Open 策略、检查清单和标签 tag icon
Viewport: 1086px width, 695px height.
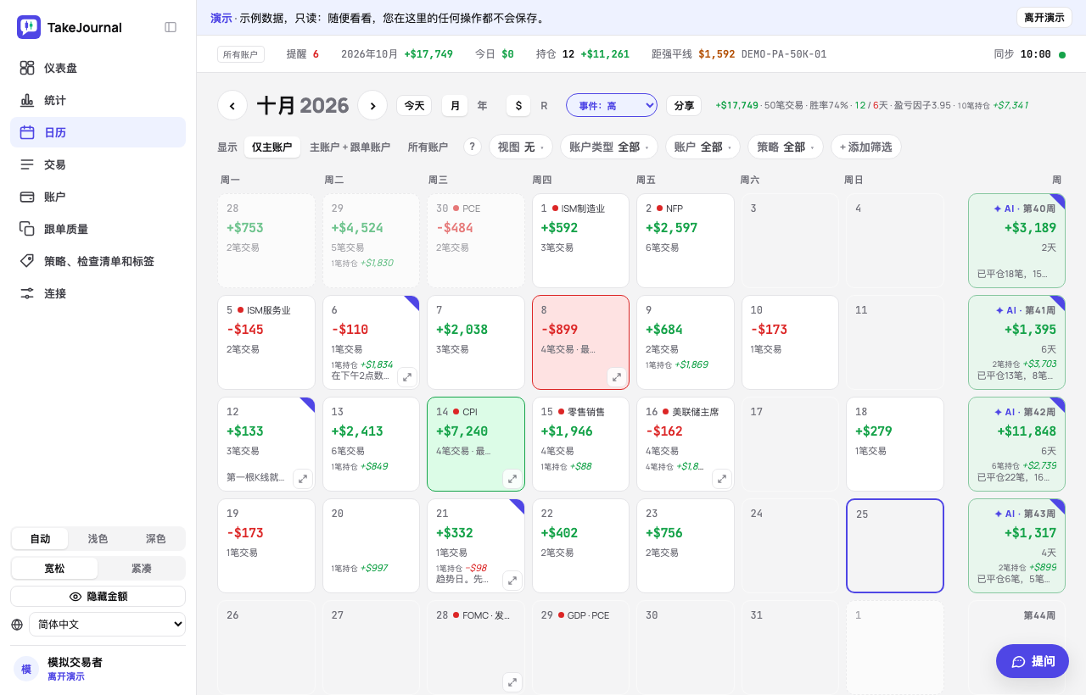pyautogui.click(x=27, y=261)
